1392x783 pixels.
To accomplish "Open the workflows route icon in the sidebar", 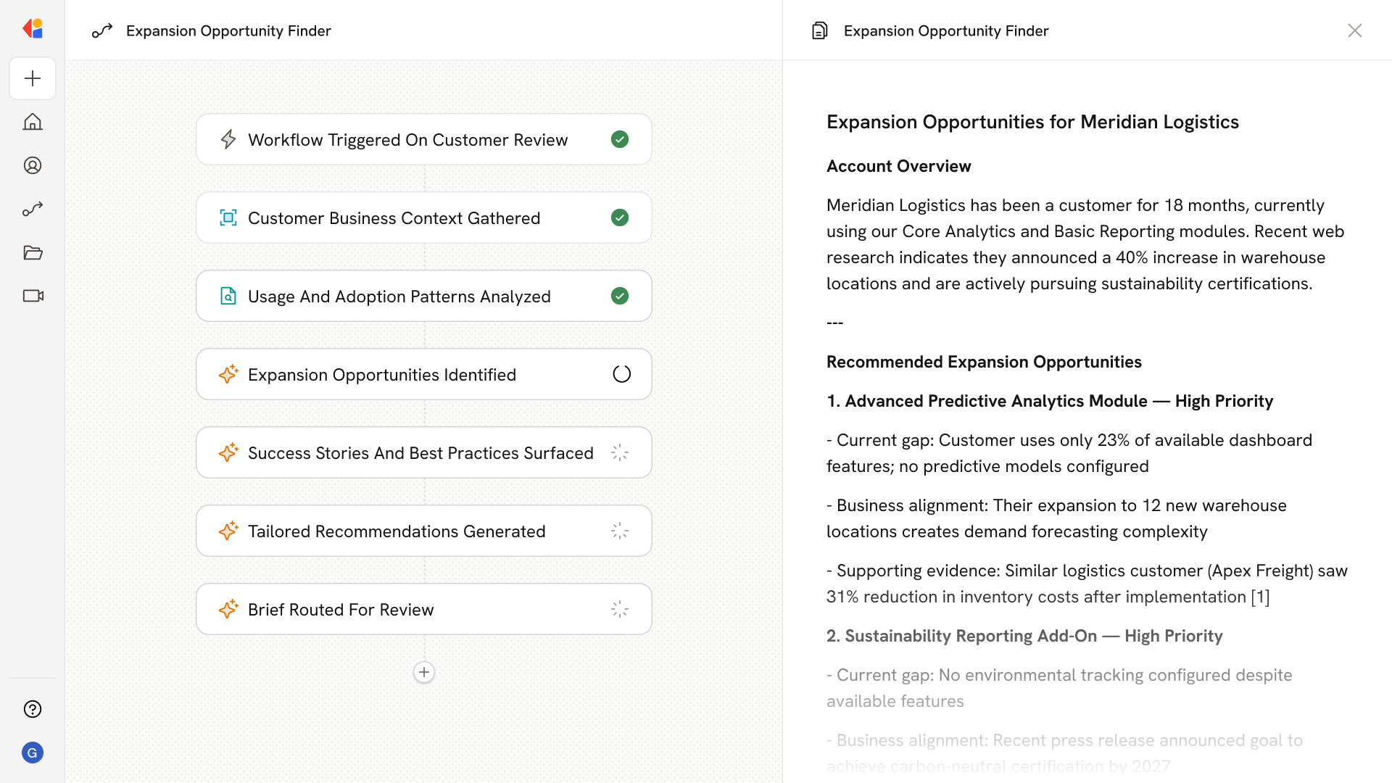I will click(33, 209).
